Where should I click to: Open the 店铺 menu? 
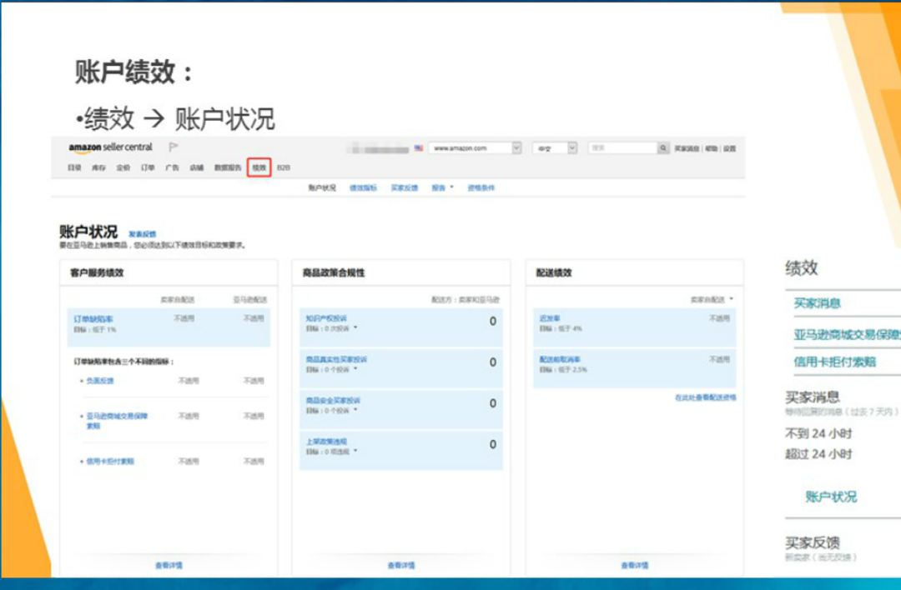[x=197, y=167]
